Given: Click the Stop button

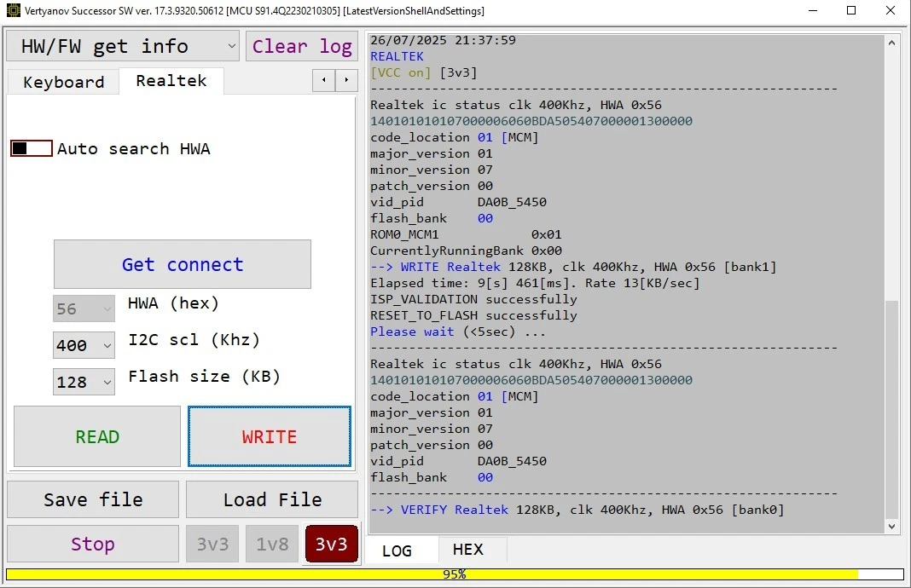Looking at the screenshot, I should pyautogui.click(x=92, y=544).
